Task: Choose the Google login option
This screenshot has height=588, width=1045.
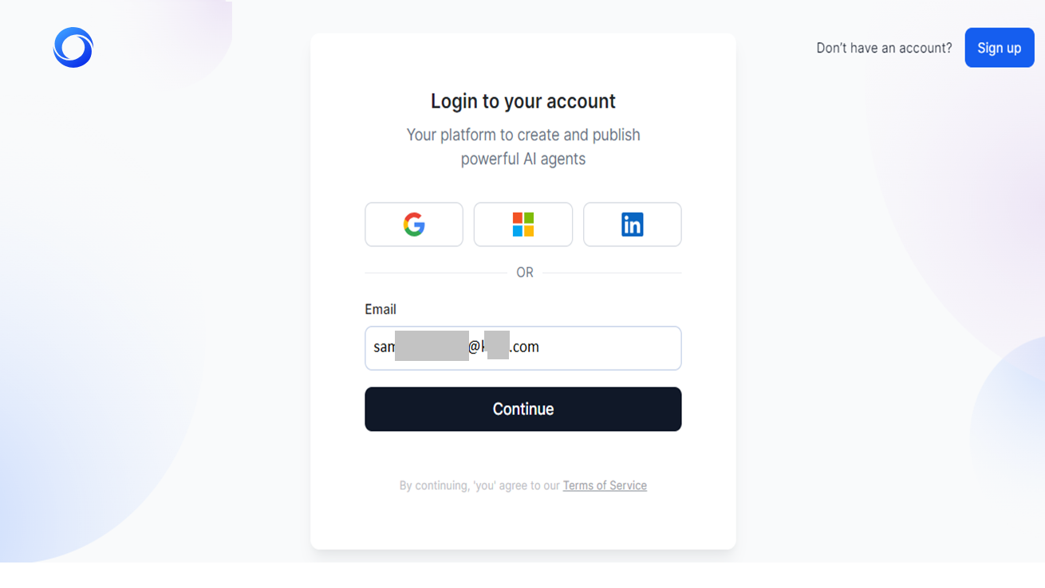Action: [x=414, y=224]
